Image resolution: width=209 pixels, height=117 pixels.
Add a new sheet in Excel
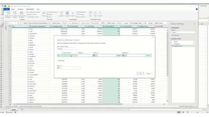pyautogui.click(x=22, y=110)
